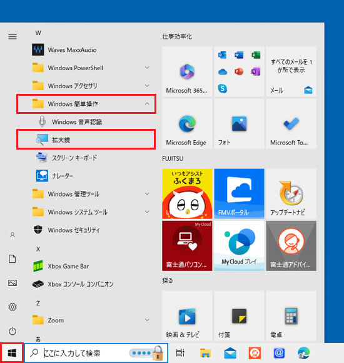Image resolution: width=344 pixels, height=363 pixels.
Task: Open OneNote from the Office tile group
Action: (x=256, y=71)
